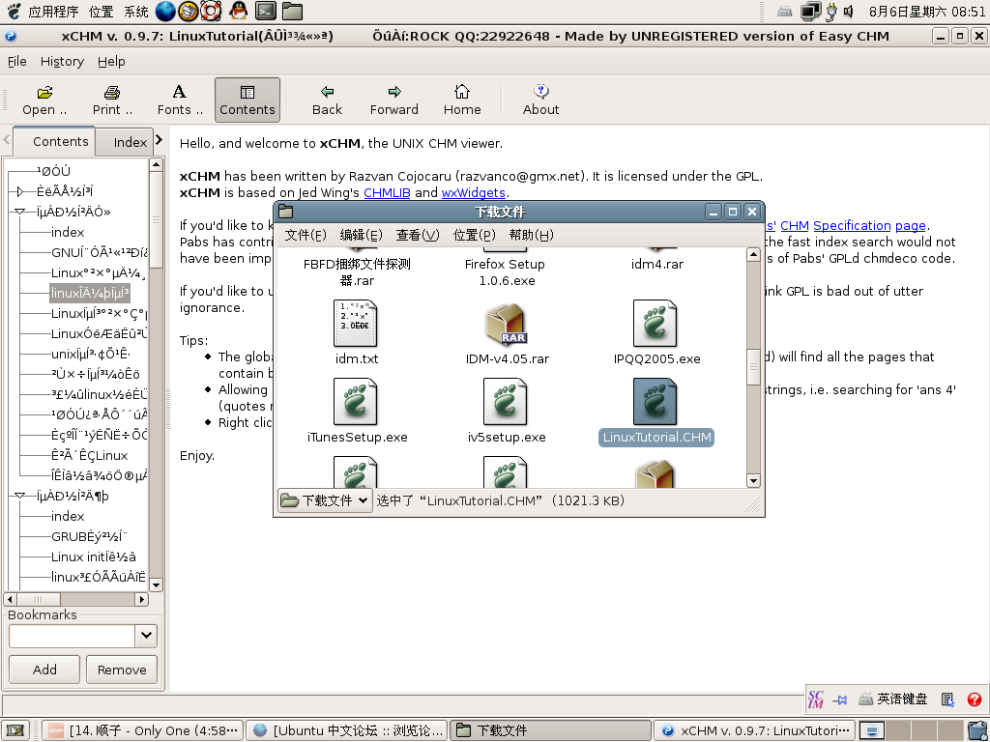This screenshot has width=990, height=742.
Task: Click the SCIM setup menu icon with cursor
Action: (947, 699)
